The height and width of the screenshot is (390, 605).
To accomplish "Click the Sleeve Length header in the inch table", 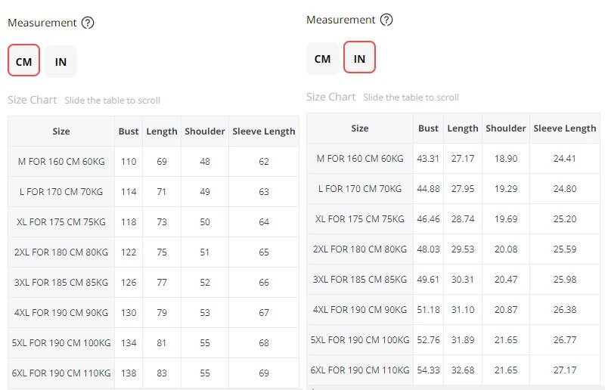I will click(x=564, y=128).
